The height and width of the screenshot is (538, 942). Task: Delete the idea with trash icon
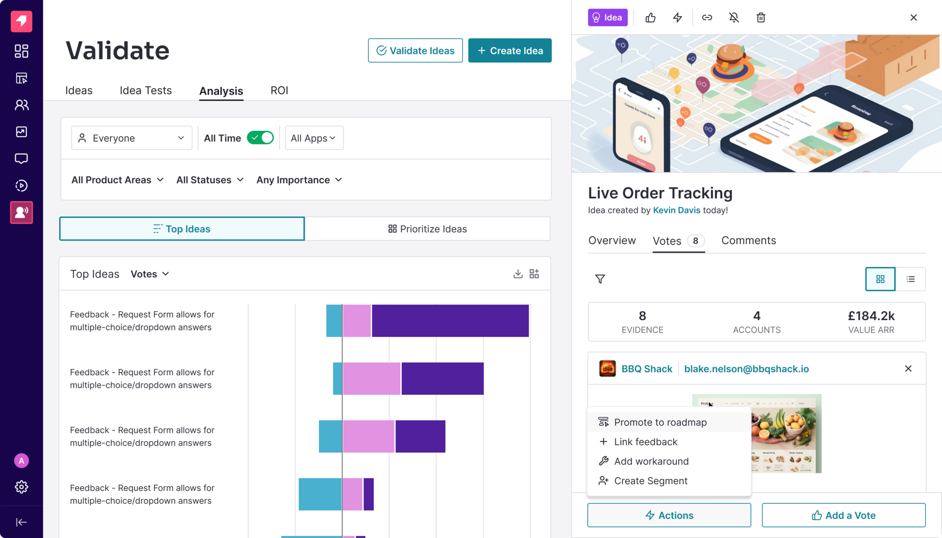[761, 18]
